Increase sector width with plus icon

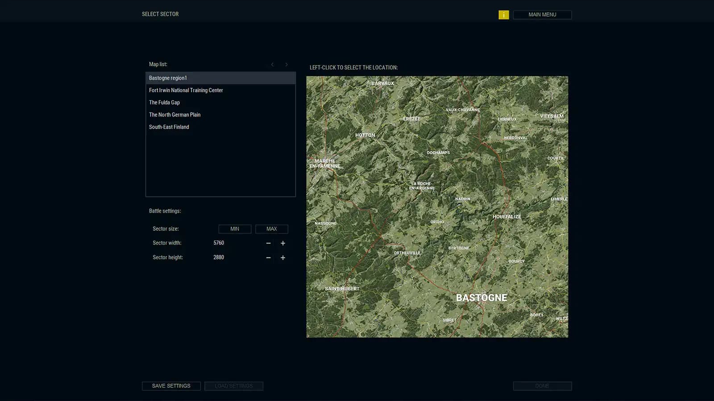click(x=282, y=243)
